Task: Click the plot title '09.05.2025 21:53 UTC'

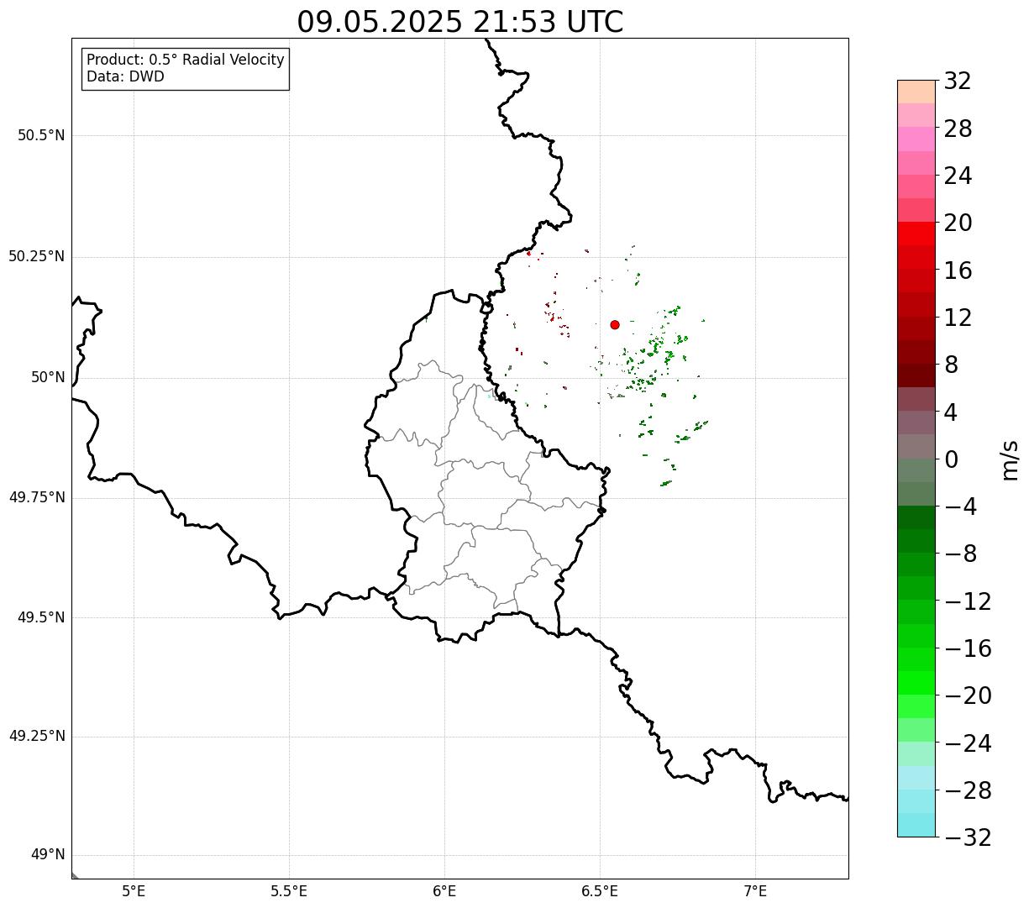Action: 460,22
